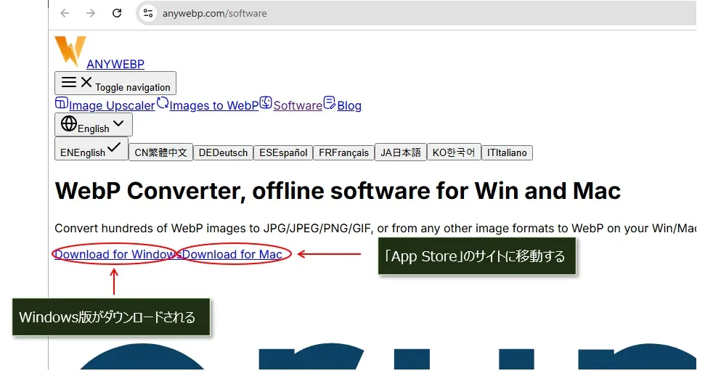Click the Blog note icon

[329, 103]
